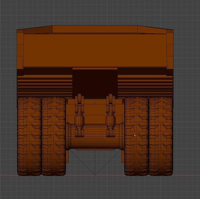Select the inner right rear tire

coord(136,136)
